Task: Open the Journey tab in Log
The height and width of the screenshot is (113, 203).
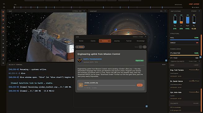Action: tap(117, 41)
